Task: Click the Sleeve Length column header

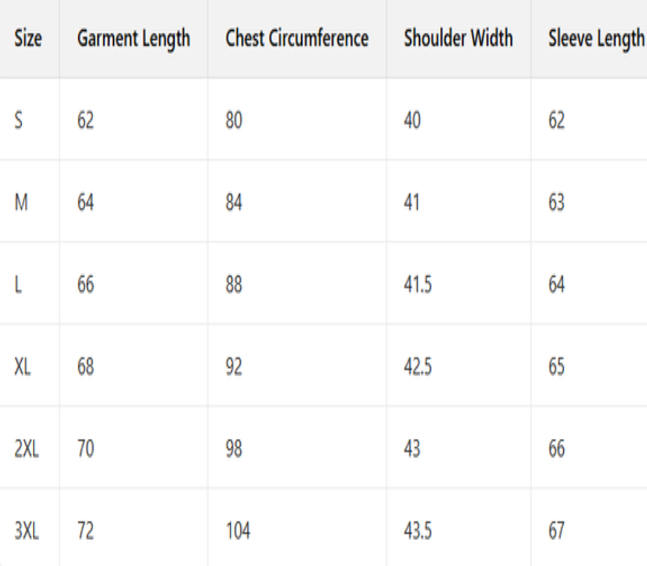Action: pos(596,39)
